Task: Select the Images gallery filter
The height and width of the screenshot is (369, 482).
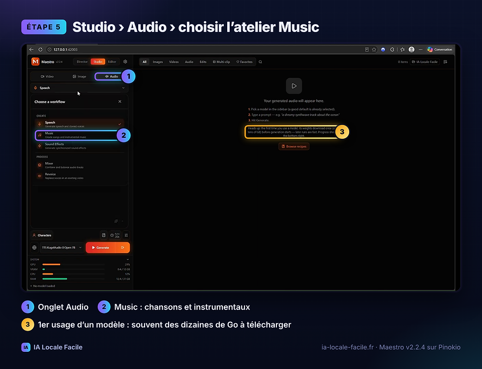Action: [x=158, y=62]
